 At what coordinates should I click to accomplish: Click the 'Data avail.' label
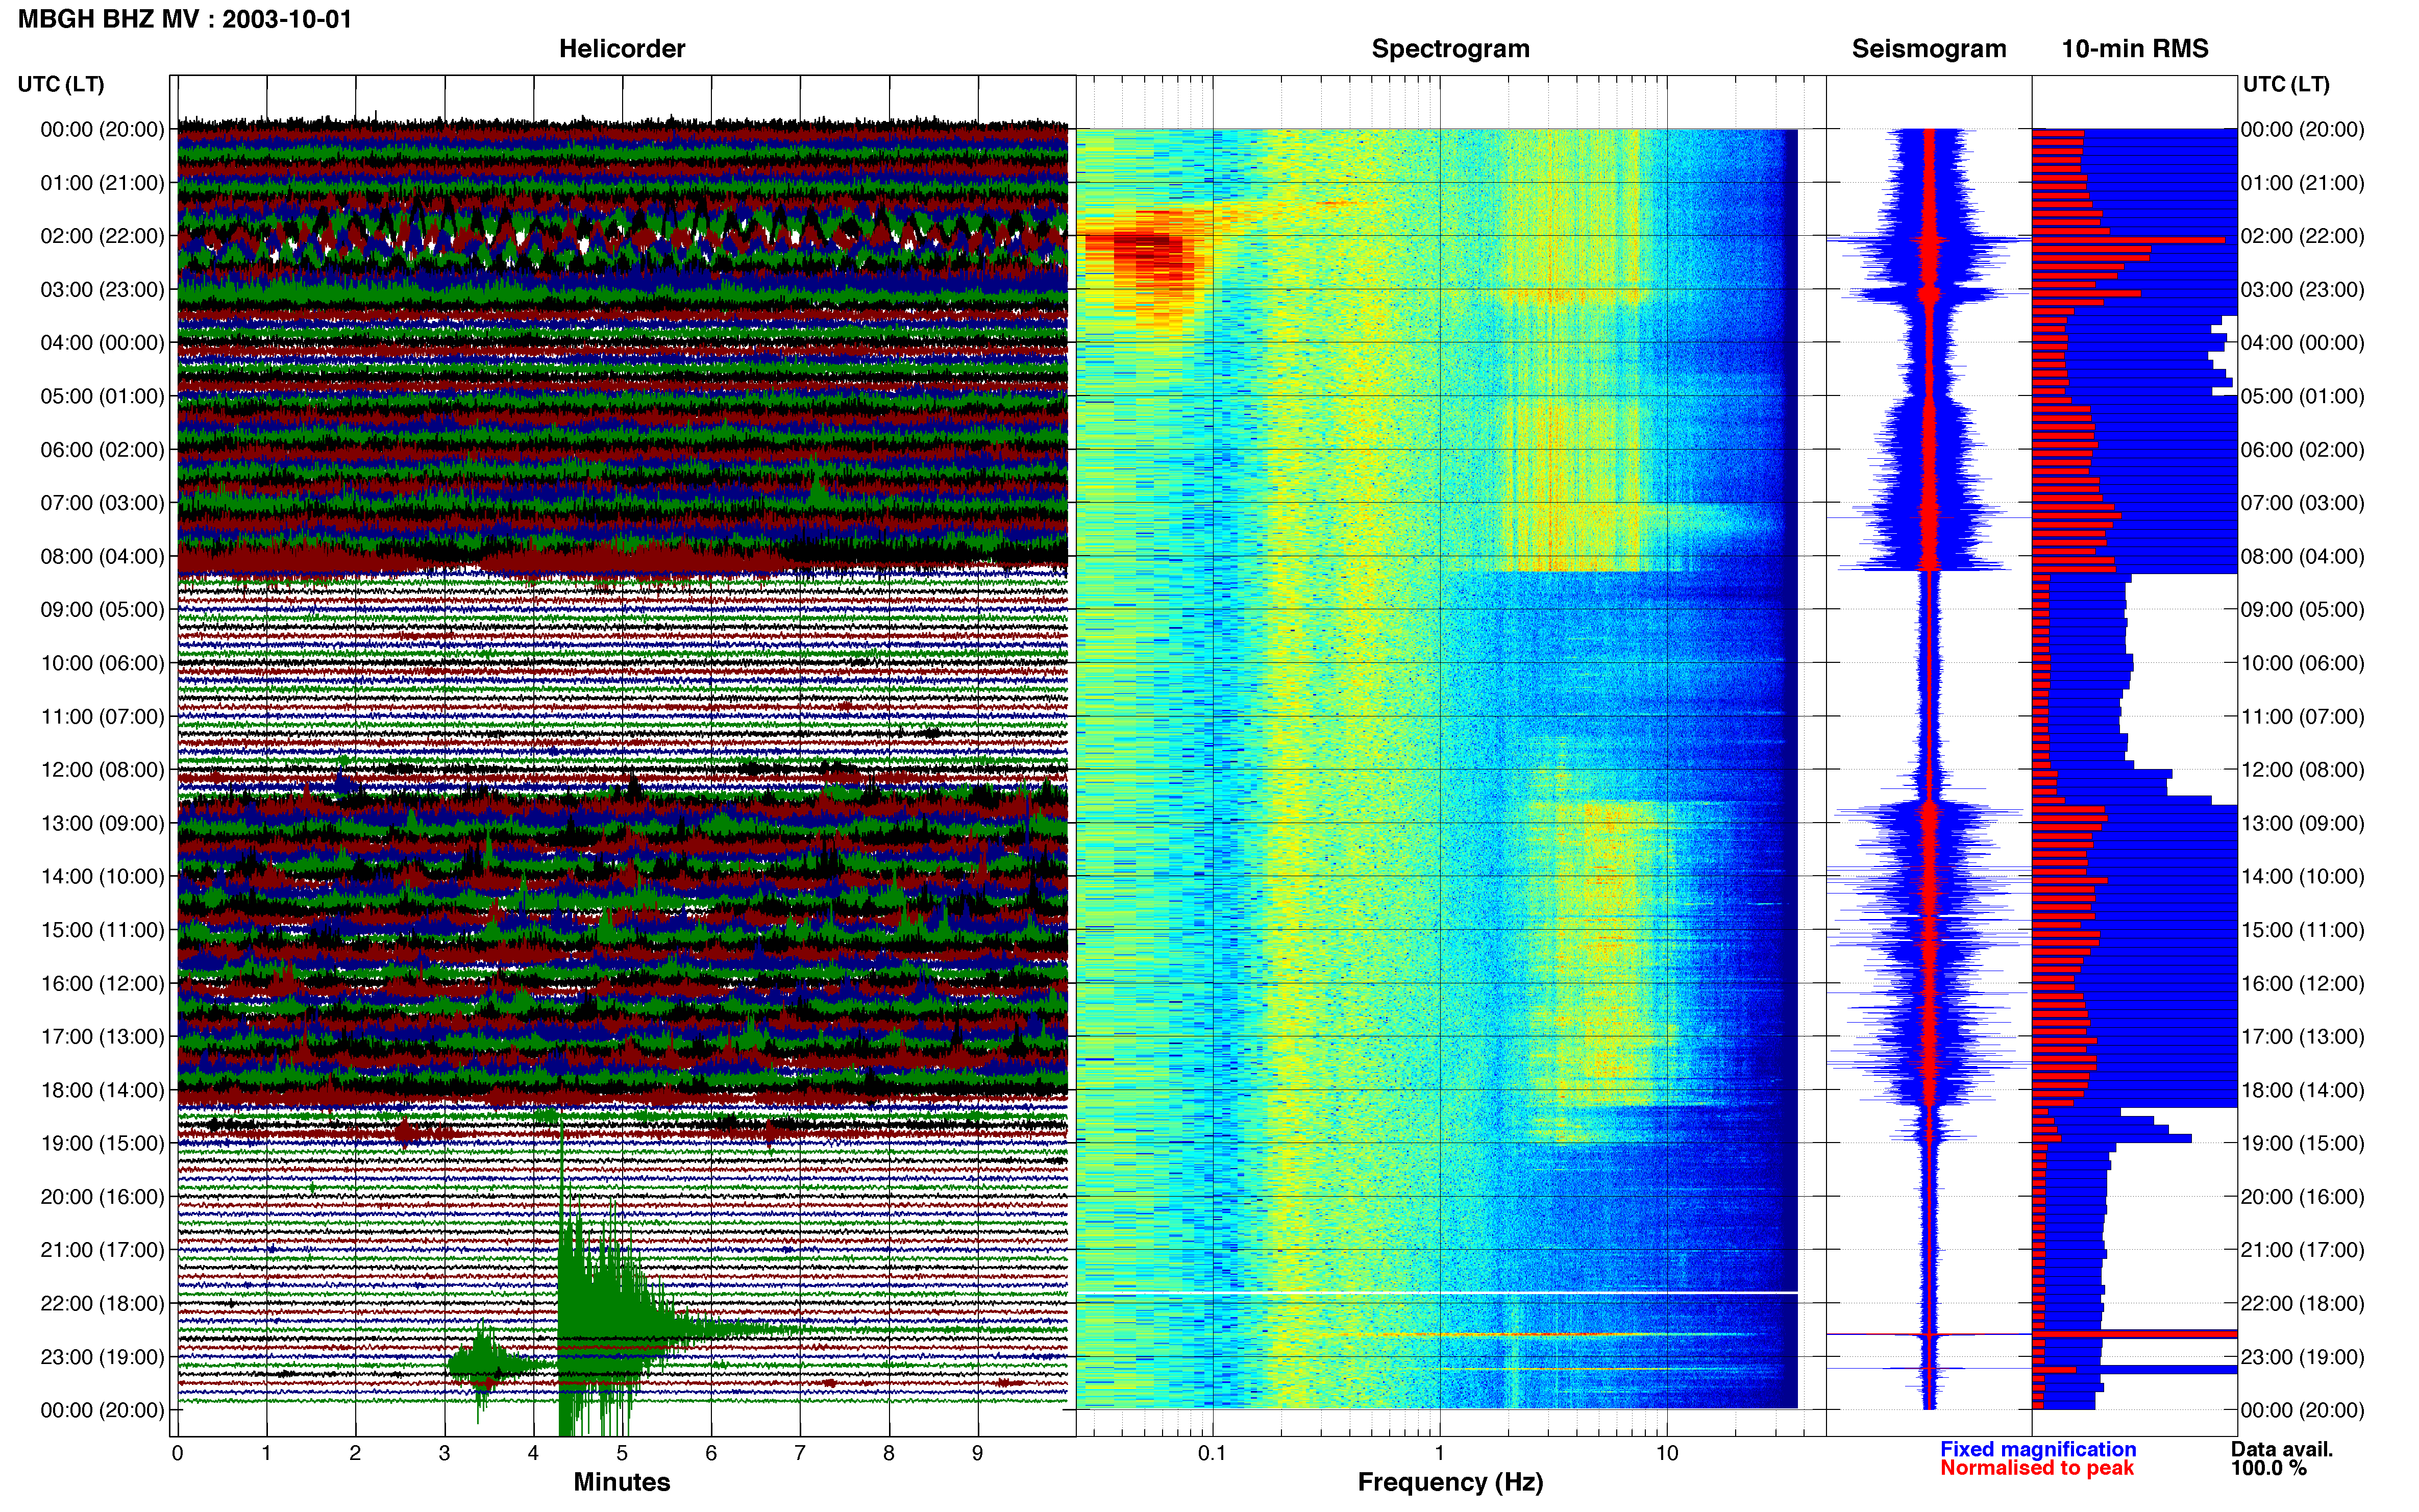(2281, 1449)
